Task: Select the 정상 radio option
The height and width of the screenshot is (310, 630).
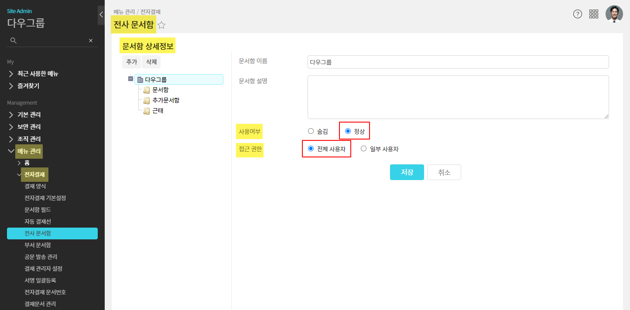Action: pos(348,131)
